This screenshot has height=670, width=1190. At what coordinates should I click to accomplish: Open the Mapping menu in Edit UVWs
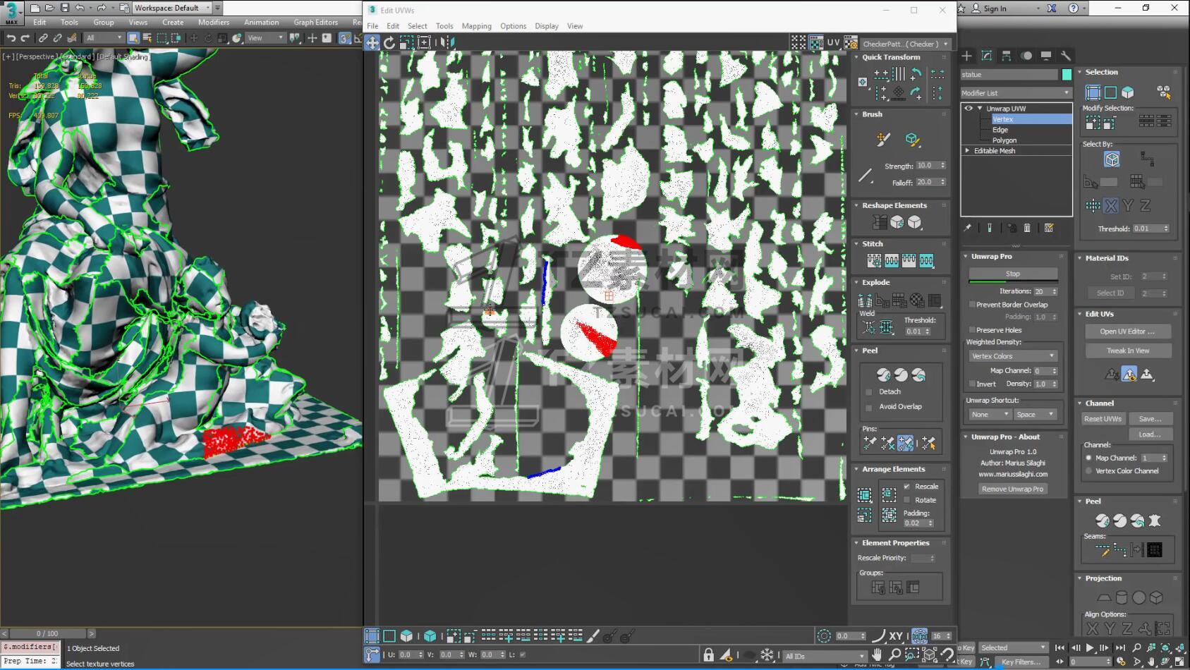coord(476,26)
